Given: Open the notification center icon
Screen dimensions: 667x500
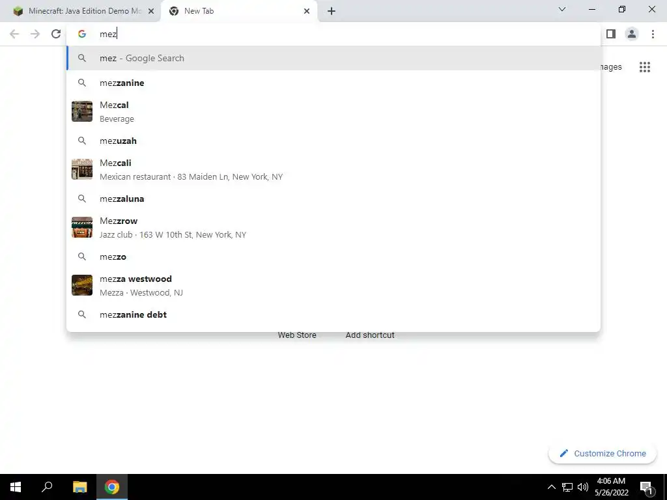Looking at the screenshot, I should pyautogui.click(x=647, y=488).
